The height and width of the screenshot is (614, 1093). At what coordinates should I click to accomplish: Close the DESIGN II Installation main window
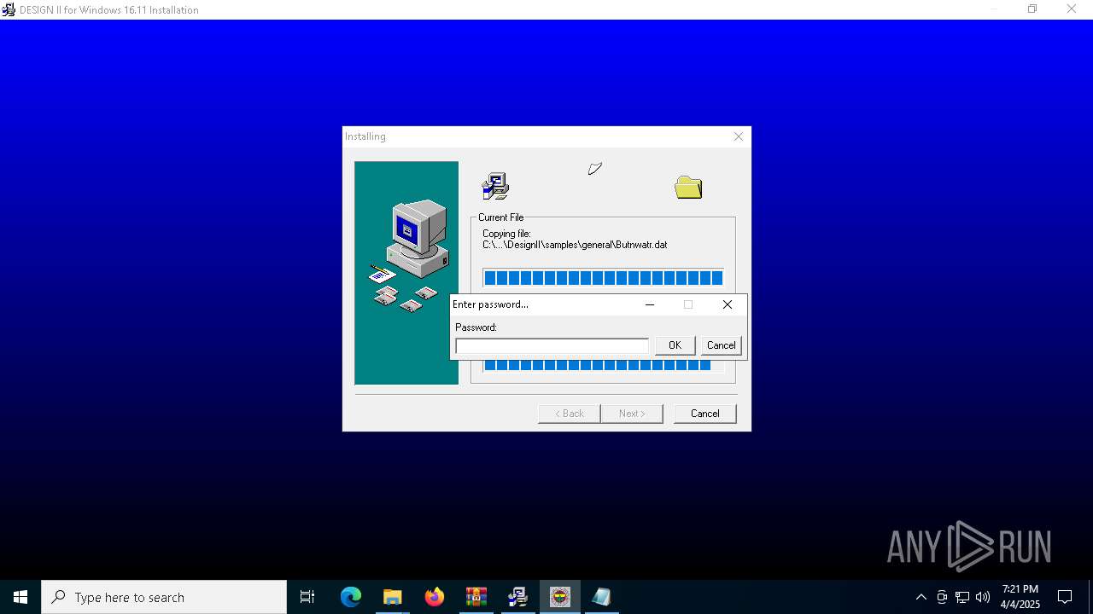click(1072, 9)
